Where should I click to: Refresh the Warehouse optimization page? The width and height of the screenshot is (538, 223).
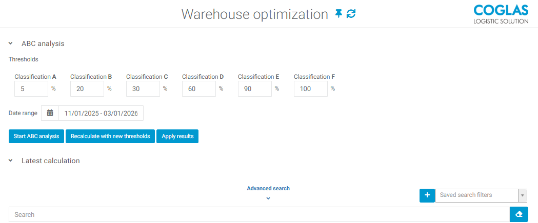click(351, 14)
